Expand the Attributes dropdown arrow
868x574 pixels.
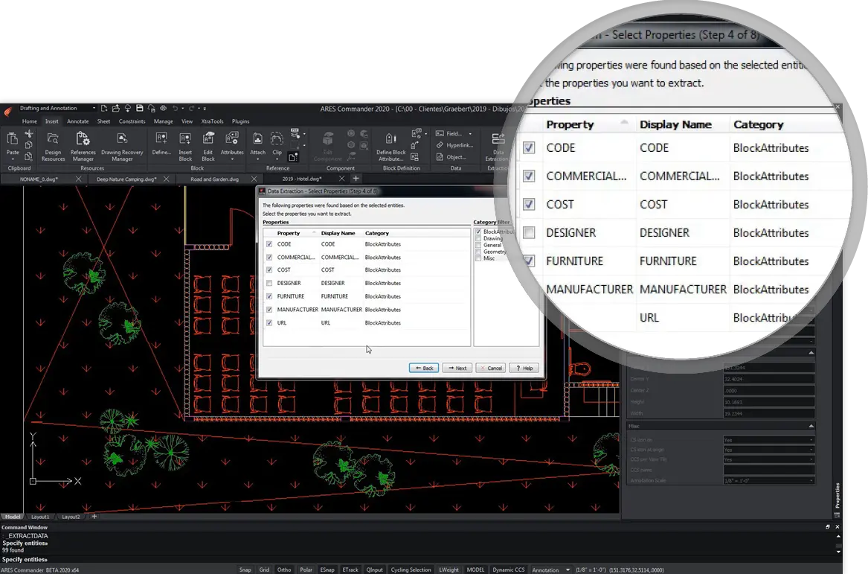click(232, 159)
